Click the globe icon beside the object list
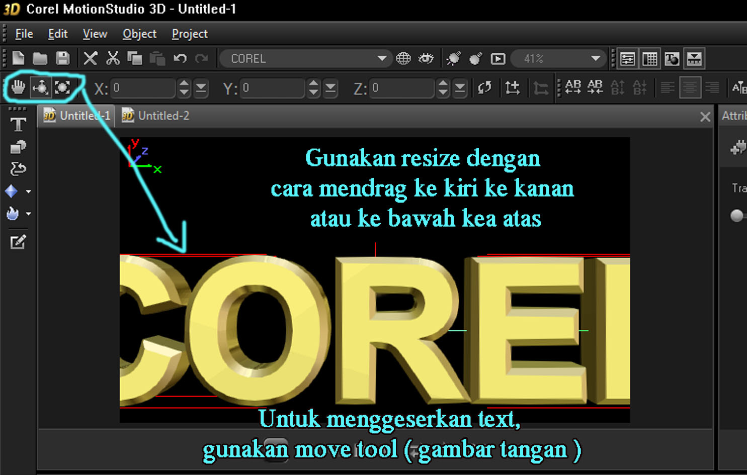This screenshot has height=475, width=747. tap(403, 59)
